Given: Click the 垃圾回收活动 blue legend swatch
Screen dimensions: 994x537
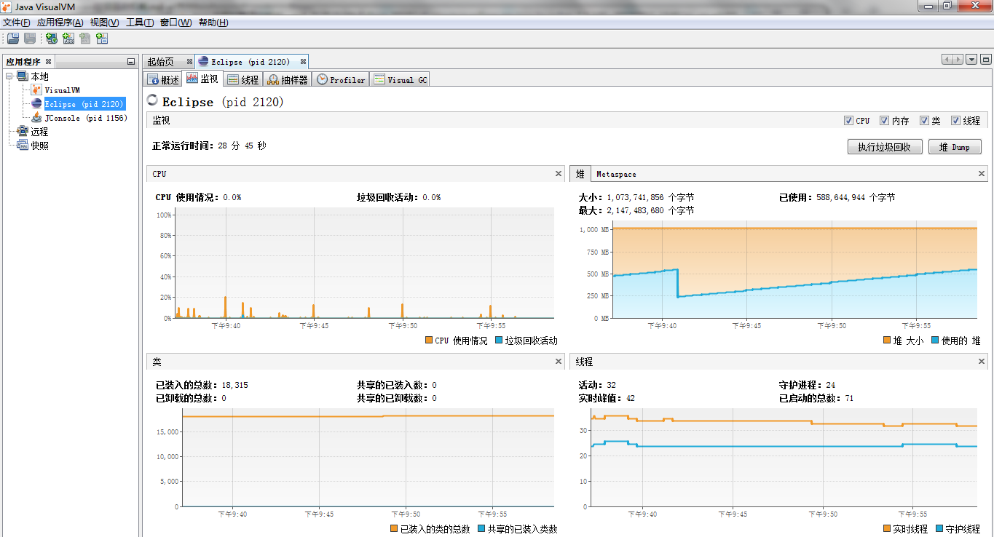Looking at the screenshot, I should pyautogui.click(x=499, y=340).
